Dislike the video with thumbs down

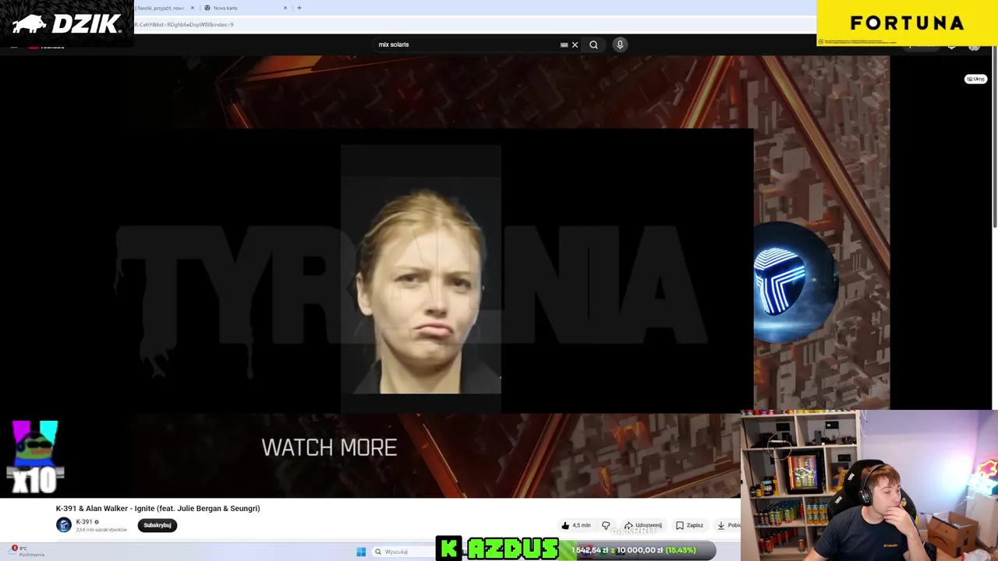(x=606, y=525)
